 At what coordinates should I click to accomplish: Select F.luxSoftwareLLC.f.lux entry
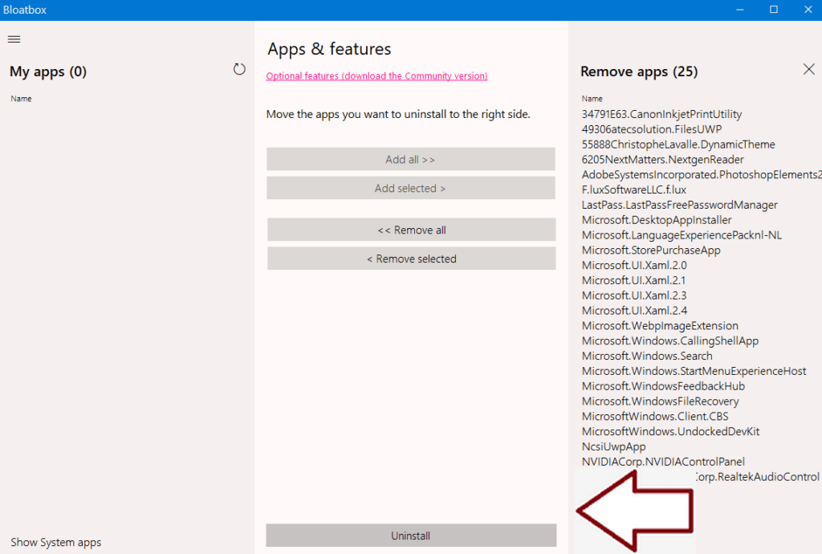coord(634,189)
